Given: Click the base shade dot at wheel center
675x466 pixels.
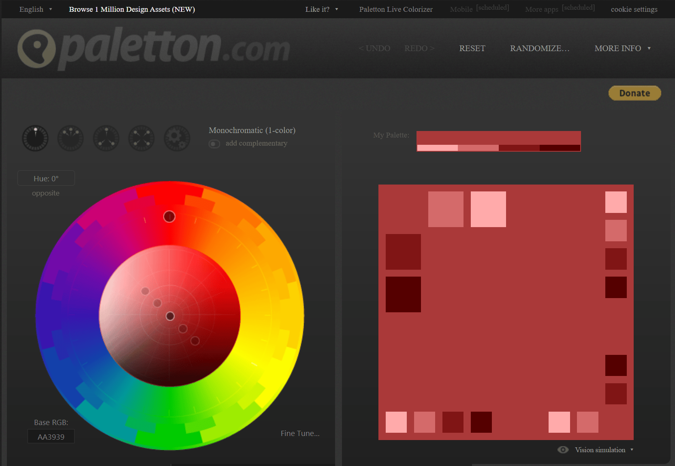Looking at the screenshot, I should [x=170, y=316].
